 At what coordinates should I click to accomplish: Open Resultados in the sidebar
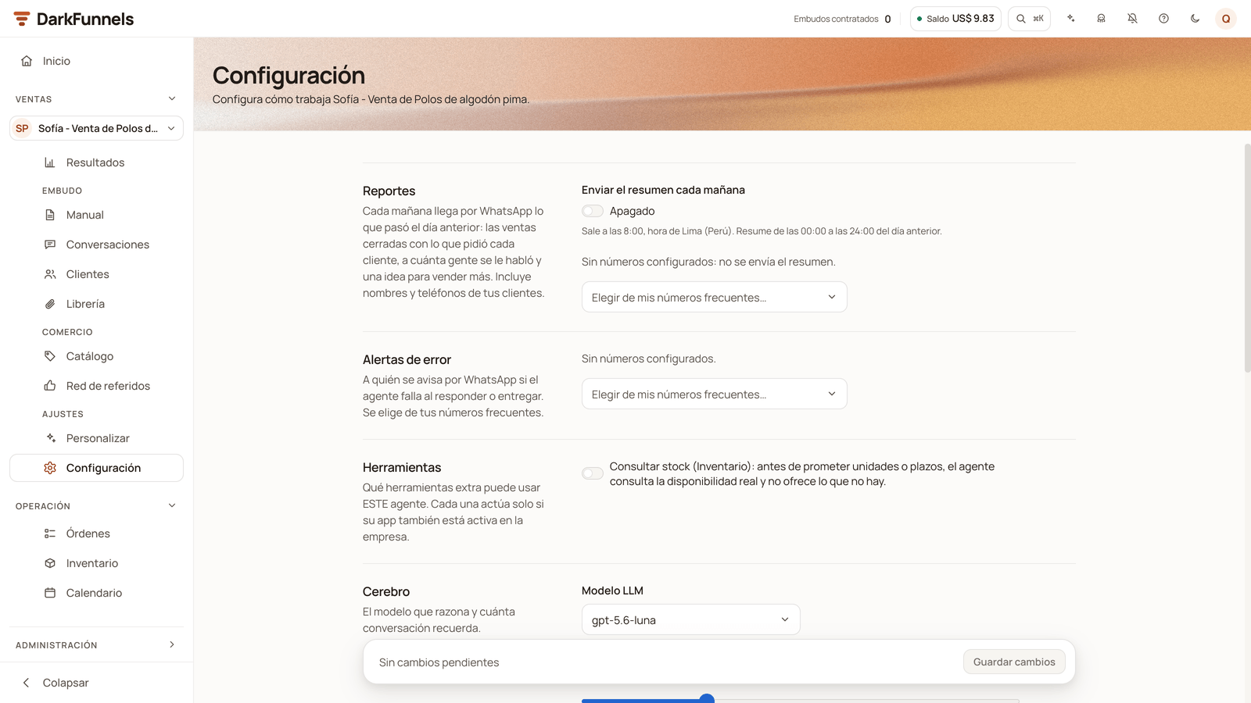pyautogui.click(x=96, y=162)
